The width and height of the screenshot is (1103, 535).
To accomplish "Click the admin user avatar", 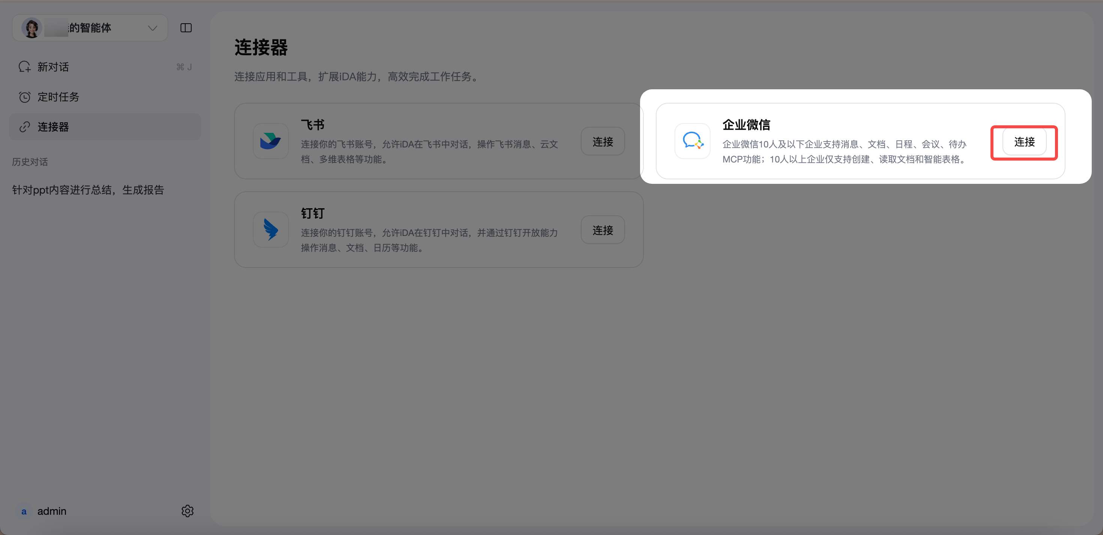I will click(x=24, y=511).
